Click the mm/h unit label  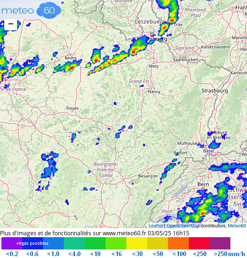click(237, 254)
